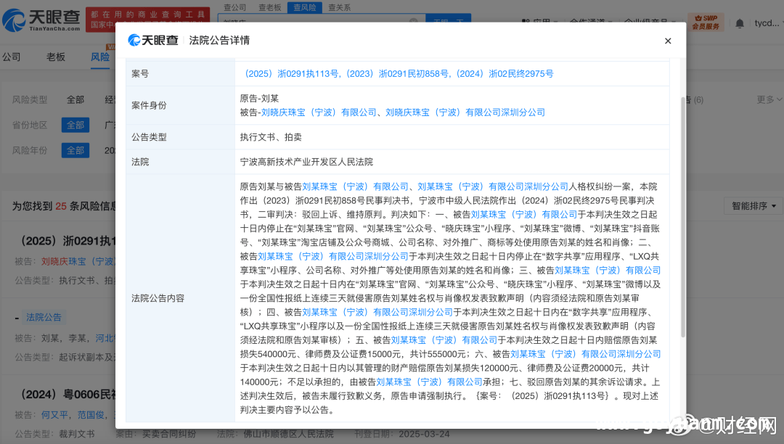The width and height of the screenshot is (784, 444).
Task: Open the SVIP 会员服务 badge
Action: [706, 22]
